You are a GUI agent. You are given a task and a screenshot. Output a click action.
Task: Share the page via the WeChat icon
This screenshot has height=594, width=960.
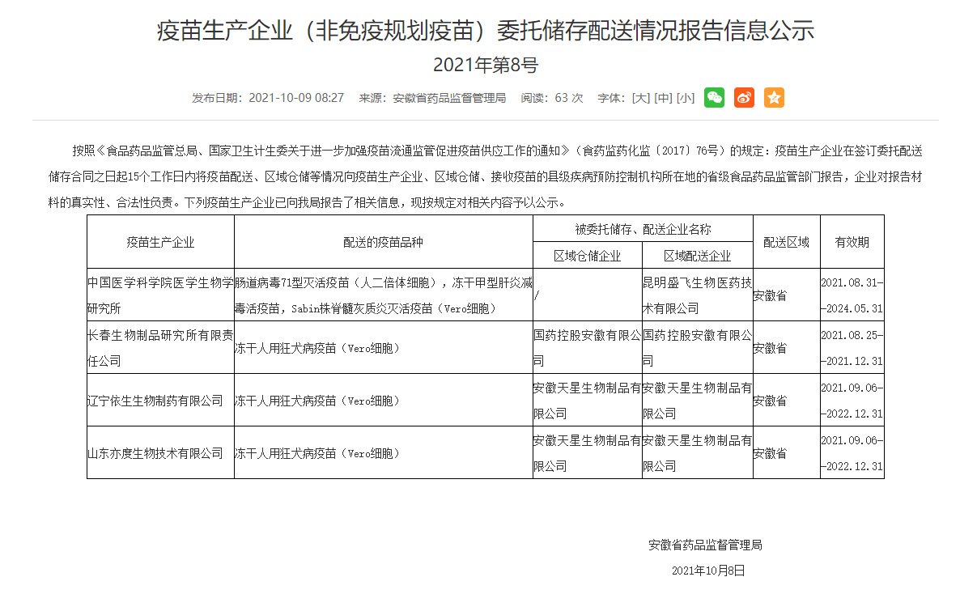click(714, 97)
